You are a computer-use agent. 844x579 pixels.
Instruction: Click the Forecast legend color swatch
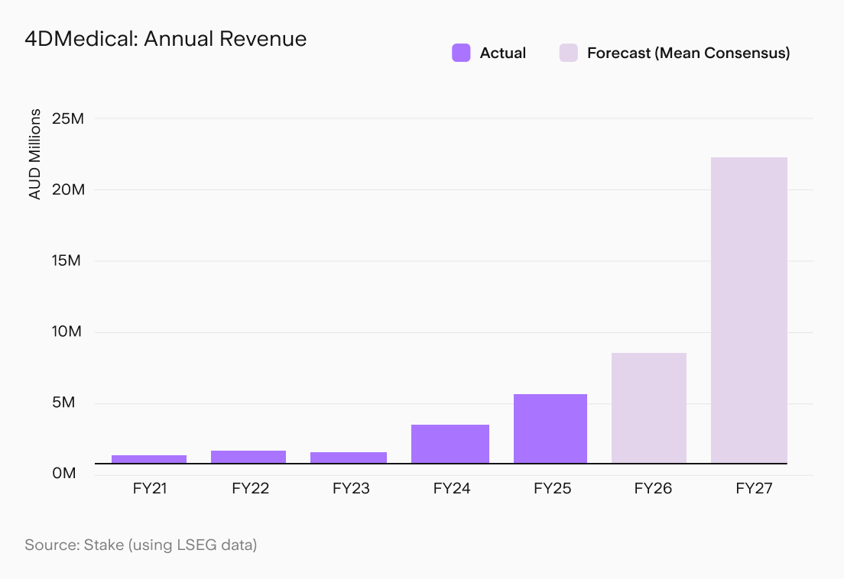569,53
